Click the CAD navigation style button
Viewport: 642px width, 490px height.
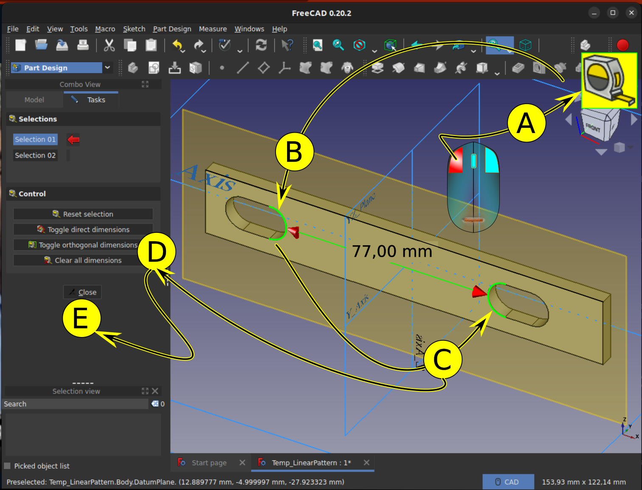(508, 482)
